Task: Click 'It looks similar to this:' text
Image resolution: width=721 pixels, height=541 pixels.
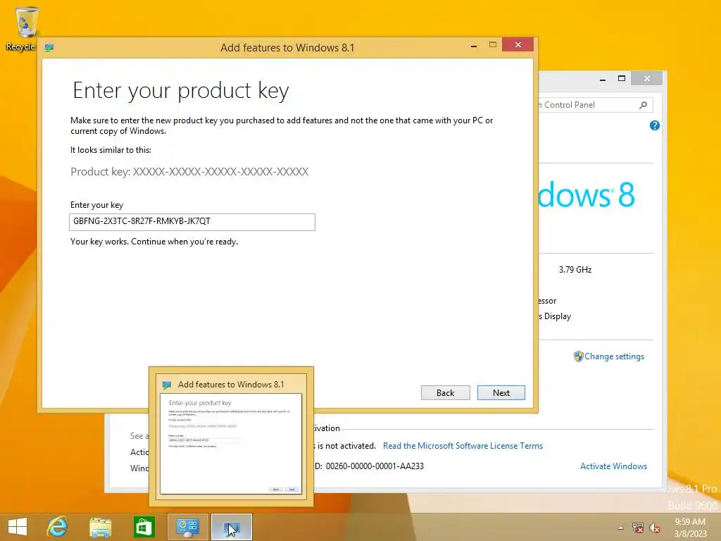Action: coord(111,150)
